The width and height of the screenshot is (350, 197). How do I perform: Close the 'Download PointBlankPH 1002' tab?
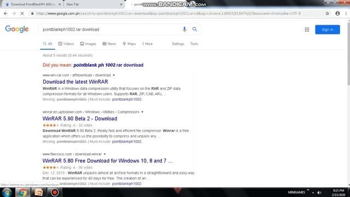coord(60,4)
